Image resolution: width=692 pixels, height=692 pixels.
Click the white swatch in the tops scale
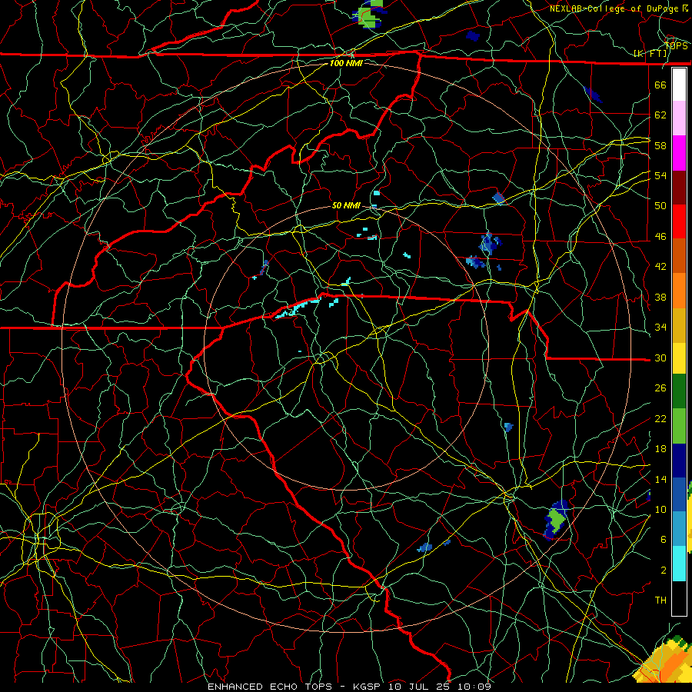click(679, 85)
